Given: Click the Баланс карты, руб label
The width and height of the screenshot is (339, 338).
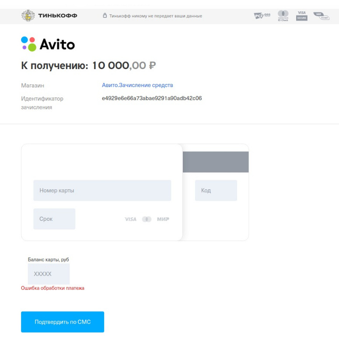Looking at the screenshot, I should 49,260.
